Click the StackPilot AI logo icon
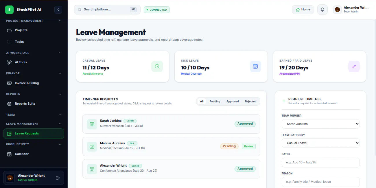This screenshot has height=188, width=376. click(10, 10)
